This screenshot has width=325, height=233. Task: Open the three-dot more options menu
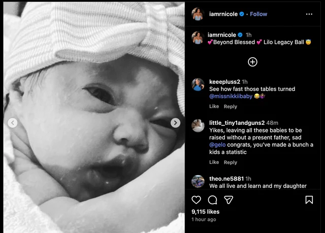coord(309,14)
